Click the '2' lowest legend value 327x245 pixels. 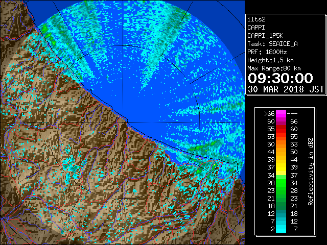click(273, 229)
